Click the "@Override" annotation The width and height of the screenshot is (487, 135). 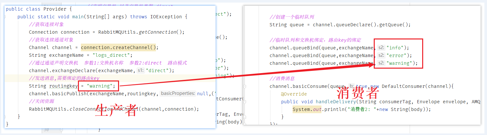pyautogui.click(x=294, y=94)
